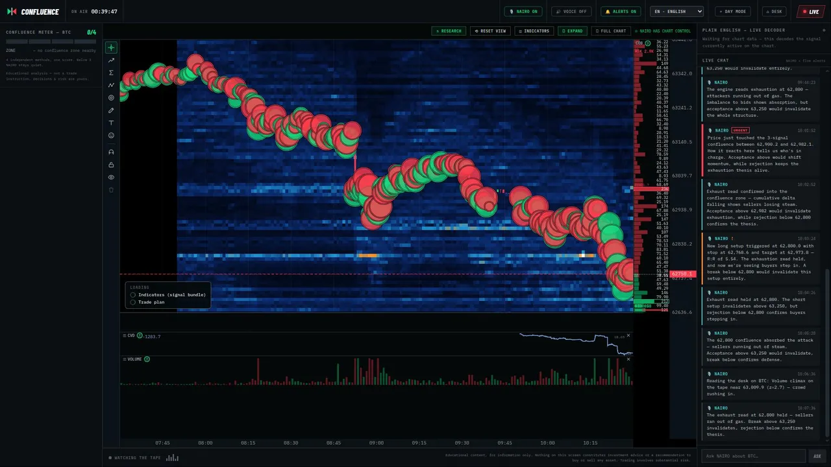Click the Watching the Tape audio bars icon

pyautogui.click(x=172, y=458)
